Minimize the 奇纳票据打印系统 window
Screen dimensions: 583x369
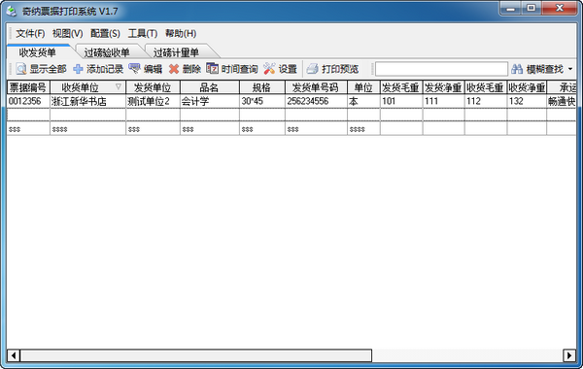point(511,8)
